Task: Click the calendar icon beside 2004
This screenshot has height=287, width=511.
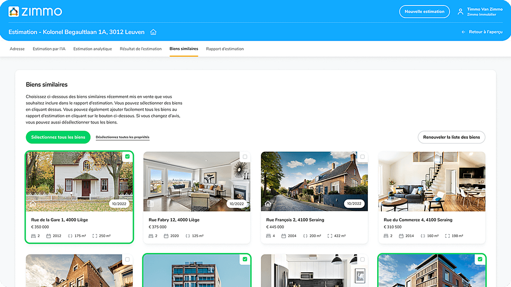Action: point(284,236)
